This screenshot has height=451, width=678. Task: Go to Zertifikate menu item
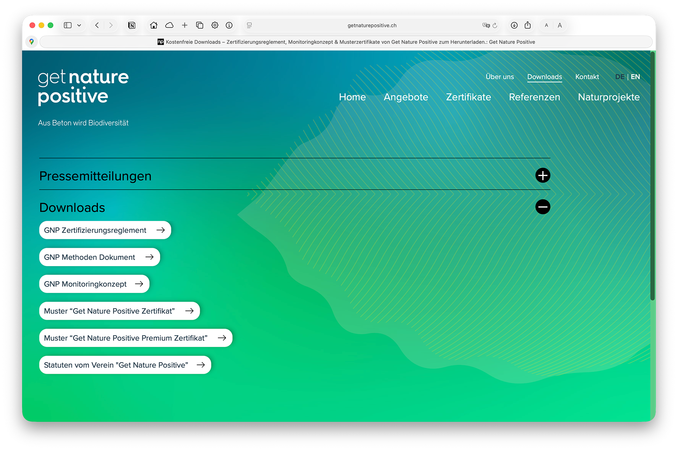tap(468, 97)
